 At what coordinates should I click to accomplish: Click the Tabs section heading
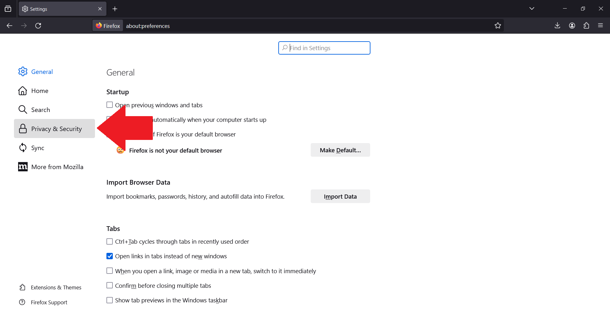coord(113,229)
